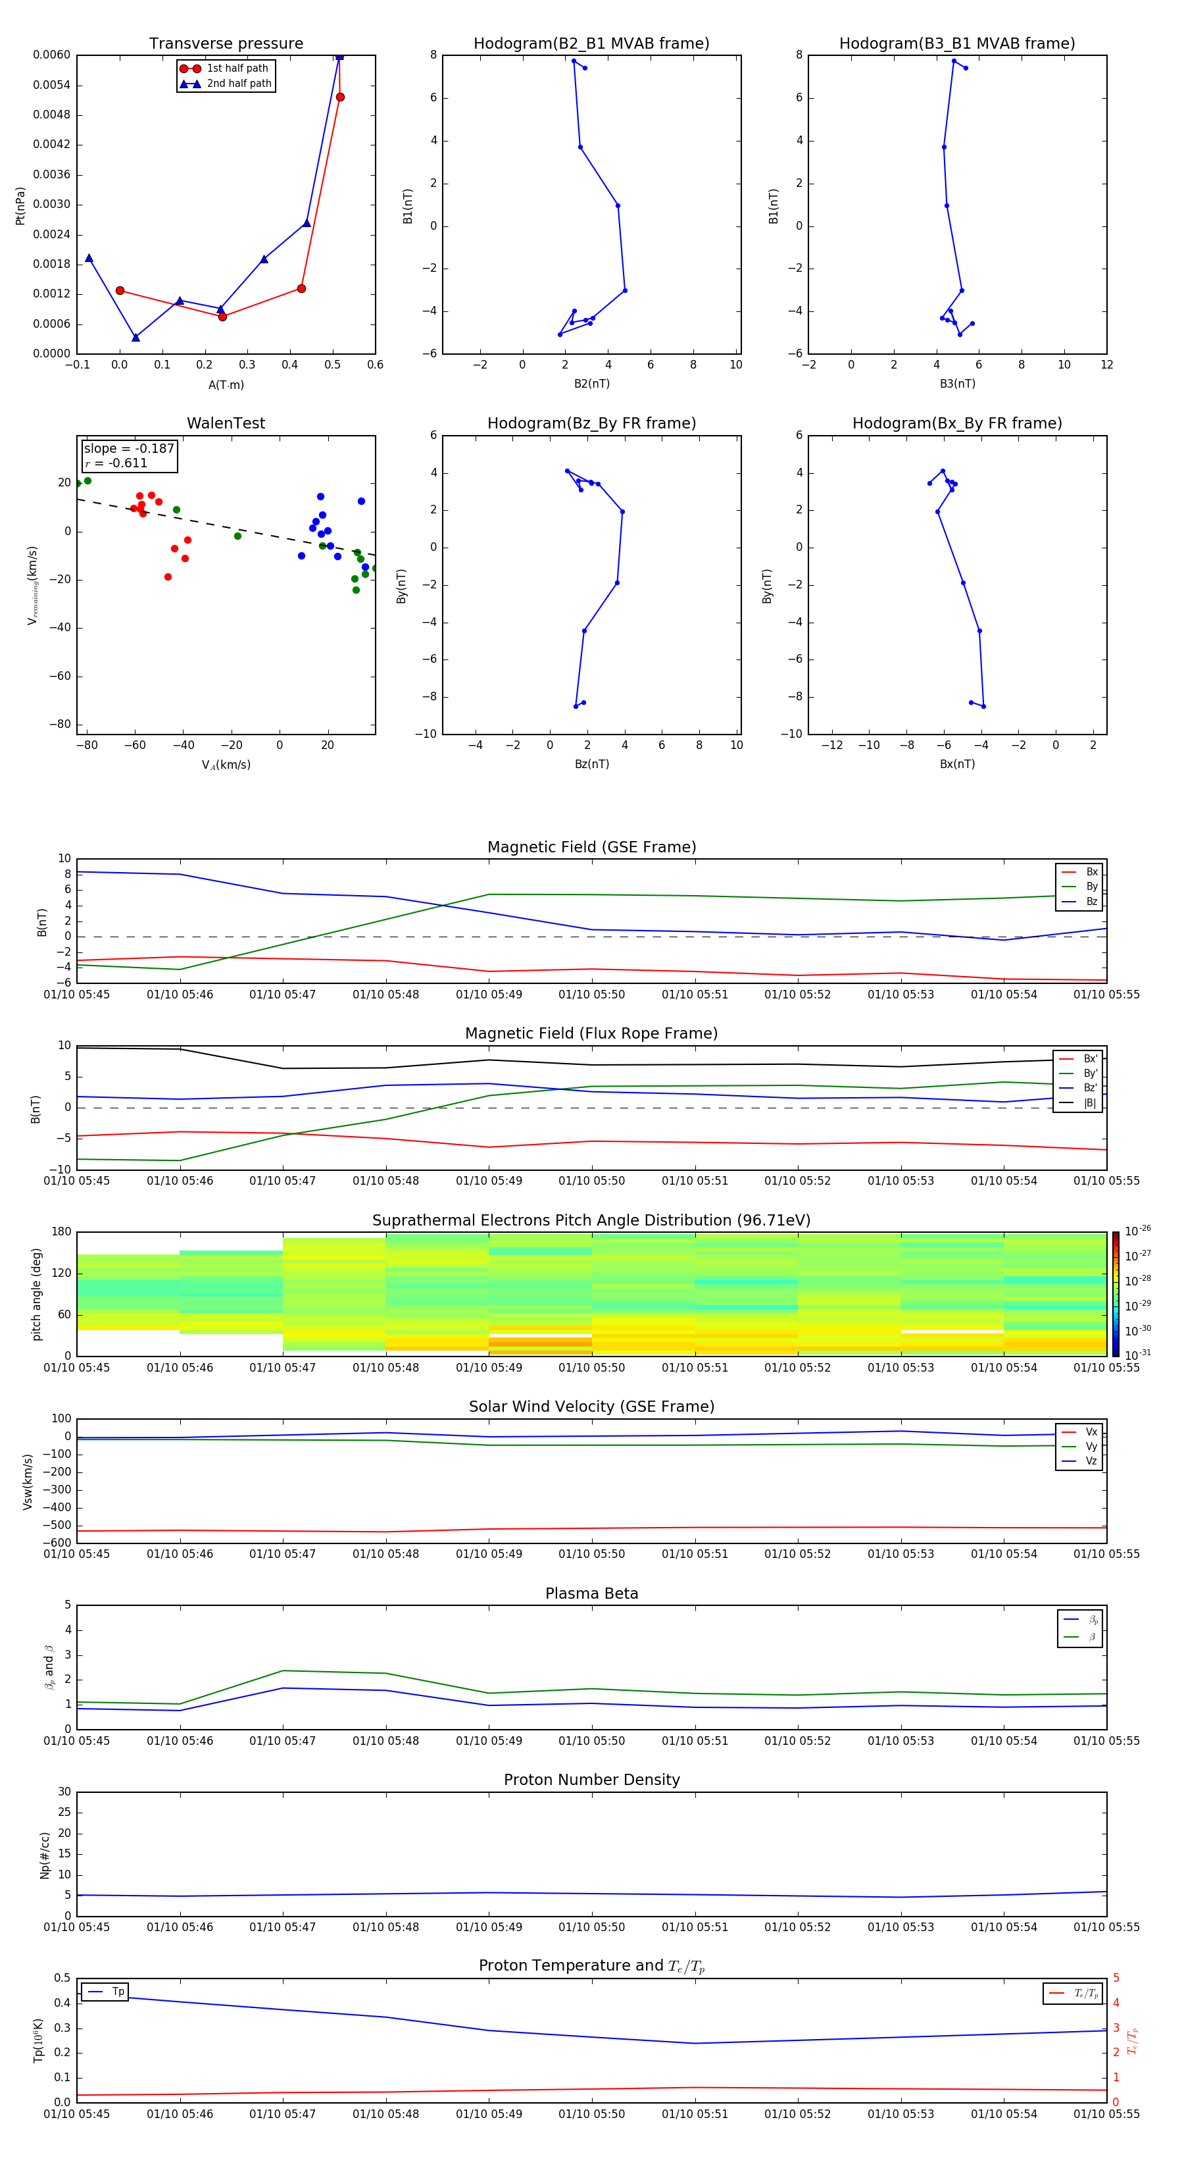Click the dashed regression line in WalenTest

(x=226, y=527)
